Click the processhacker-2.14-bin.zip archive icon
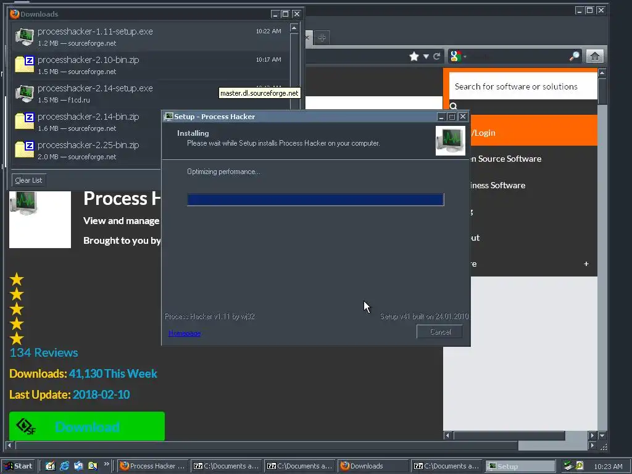Screen dimensions: 632x474 (25, 122)
